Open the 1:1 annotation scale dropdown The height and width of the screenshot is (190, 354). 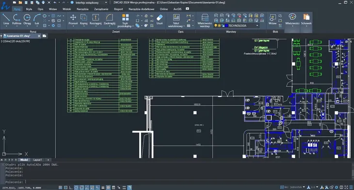317,187
